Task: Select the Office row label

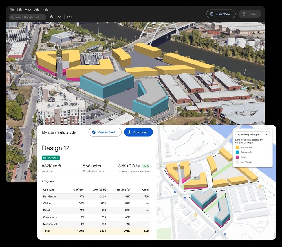Action: [47, 203]
